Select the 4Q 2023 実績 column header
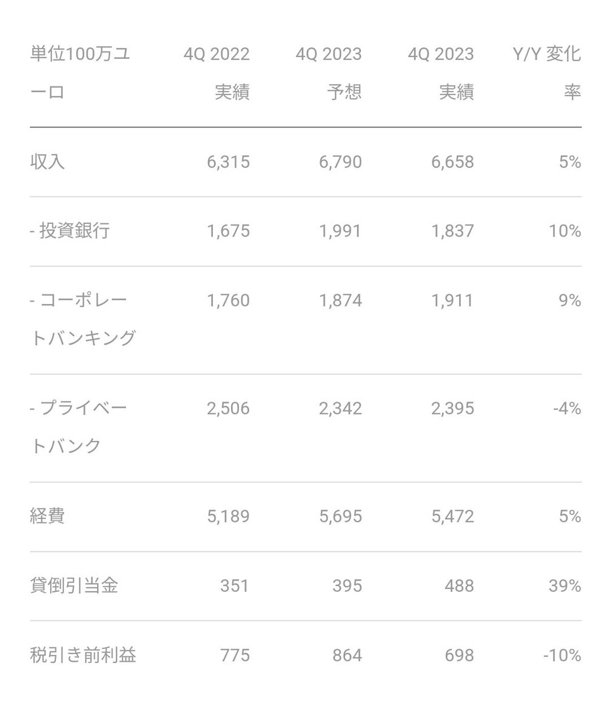The width and height of the screenshot is (610, 728). [x=441, y=73]
